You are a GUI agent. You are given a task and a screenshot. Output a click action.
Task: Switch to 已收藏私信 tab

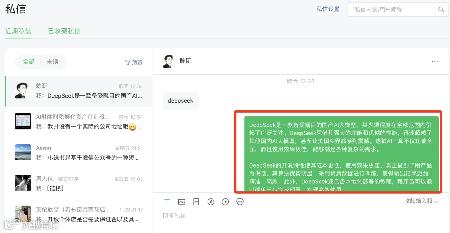click(64, 31)
